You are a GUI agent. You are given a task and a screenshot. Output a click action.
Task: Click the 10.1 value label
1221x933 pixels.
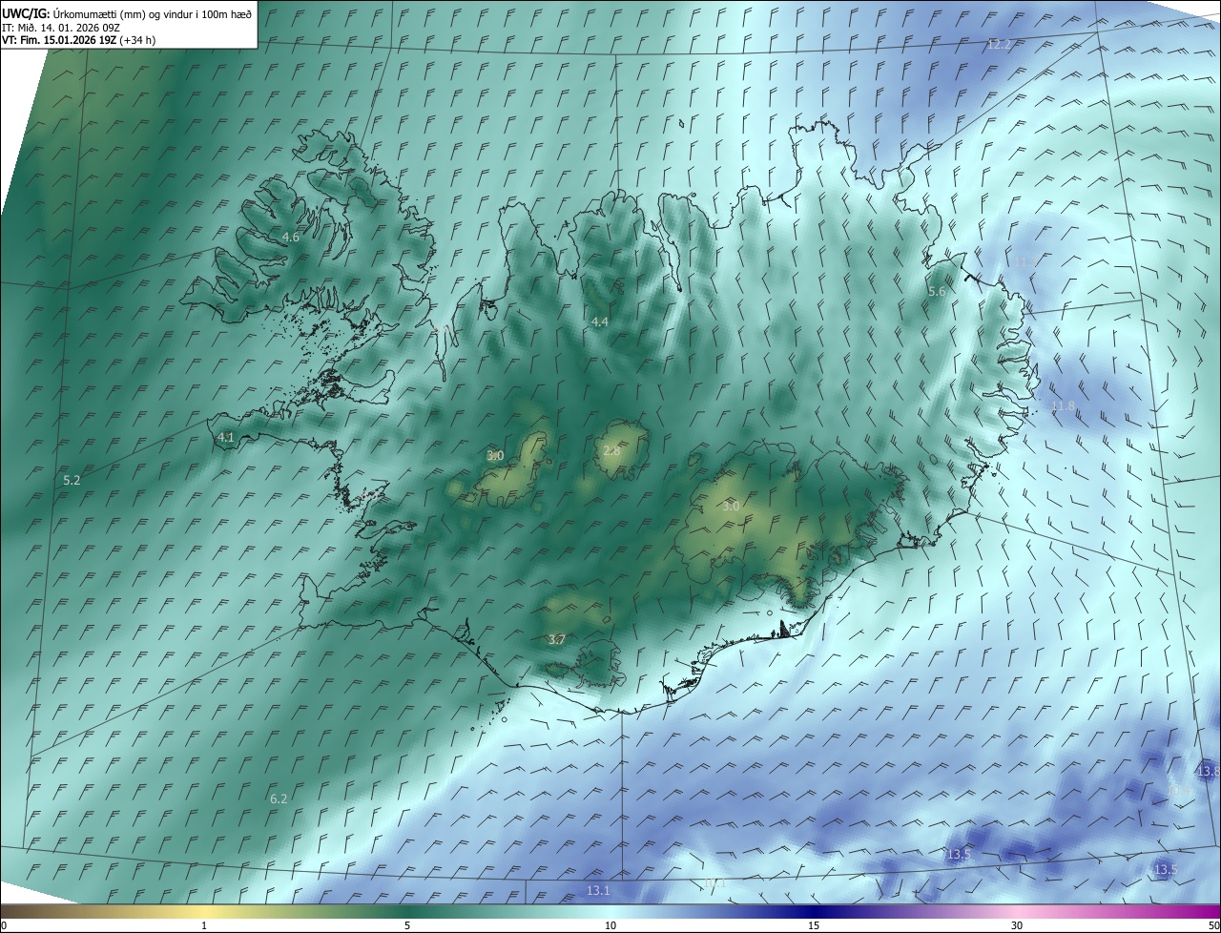pos(714,883)
